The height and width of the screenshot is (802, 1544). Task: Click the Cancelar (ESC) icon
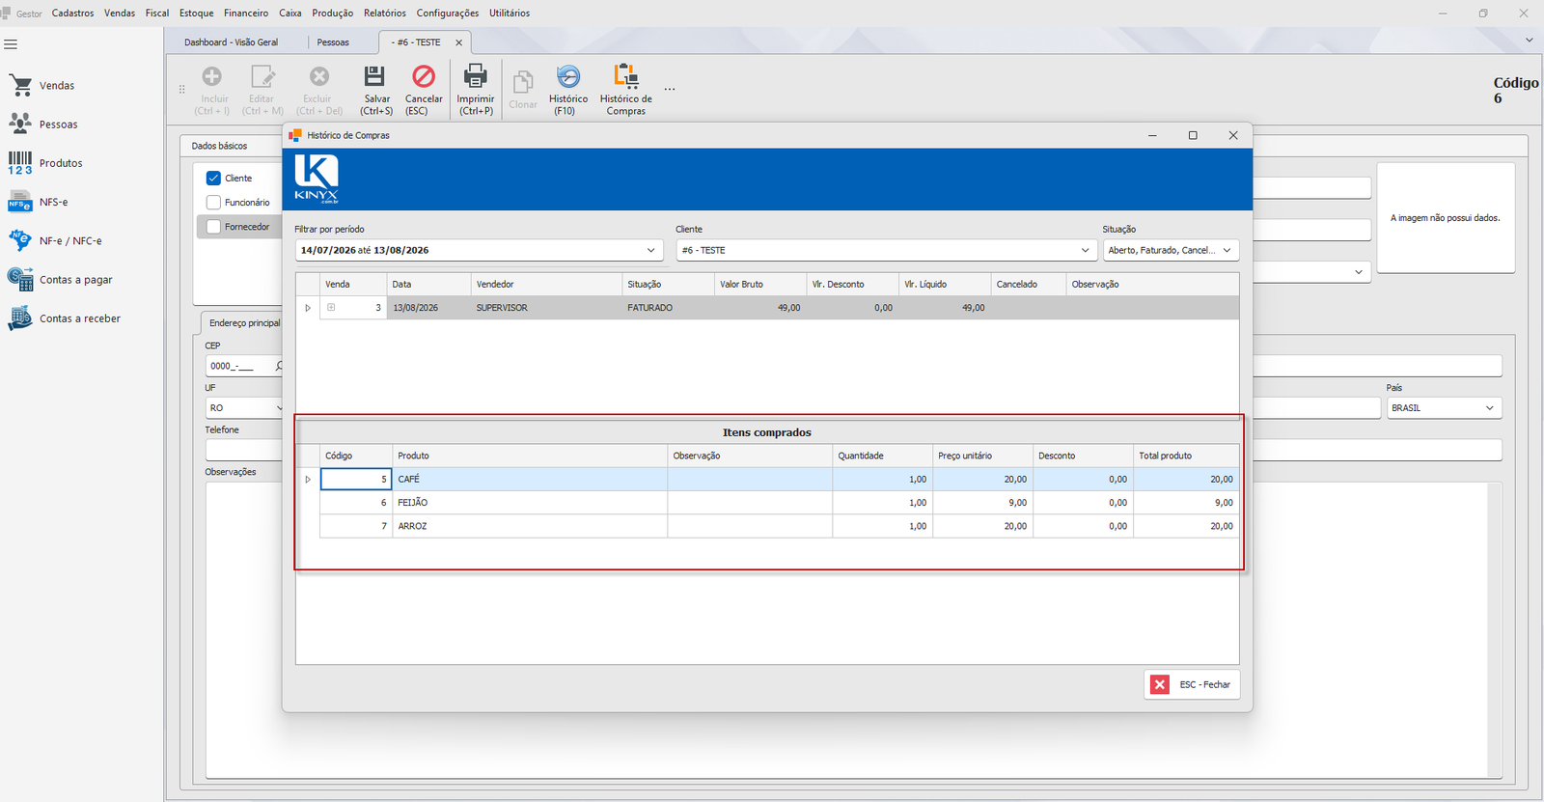424,76
